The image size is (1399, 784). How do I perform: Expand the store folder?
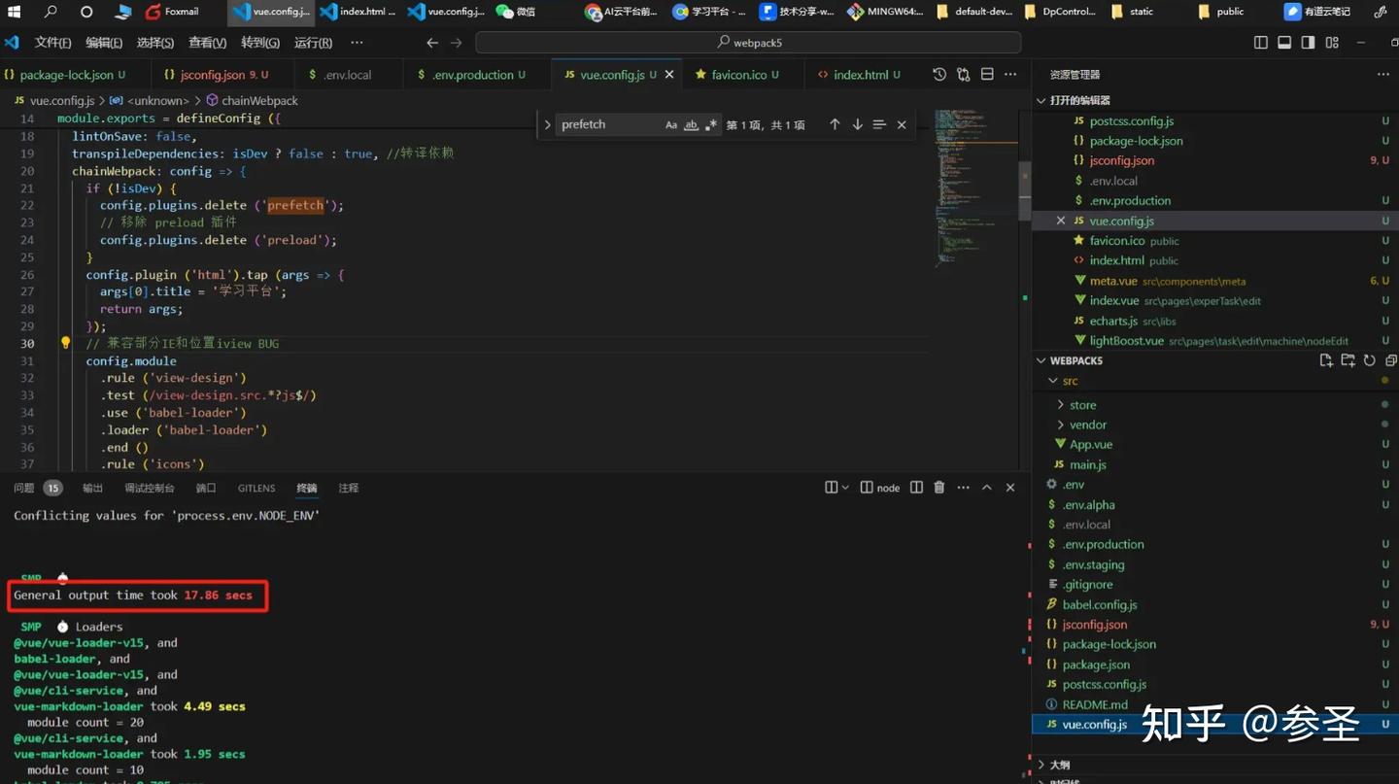pyautogui.click(x=1060, y=405)
